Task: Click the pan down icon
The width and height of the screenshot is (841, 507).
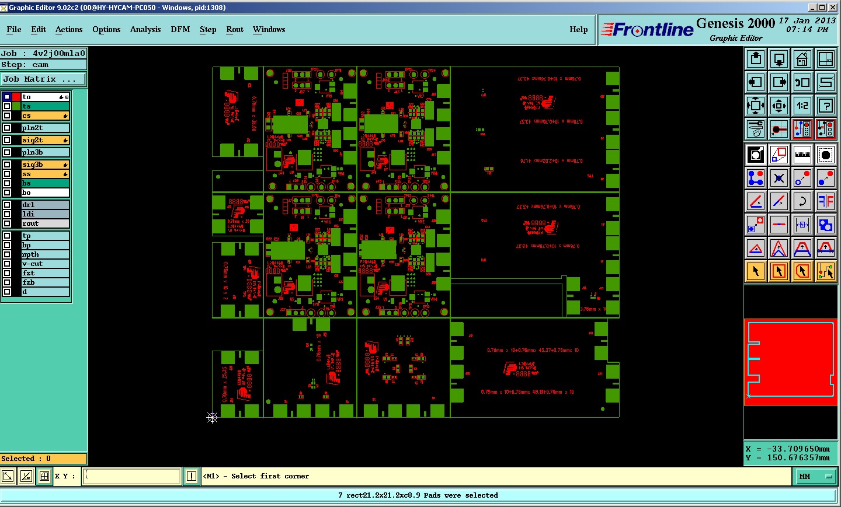Action: coord(779,59)
